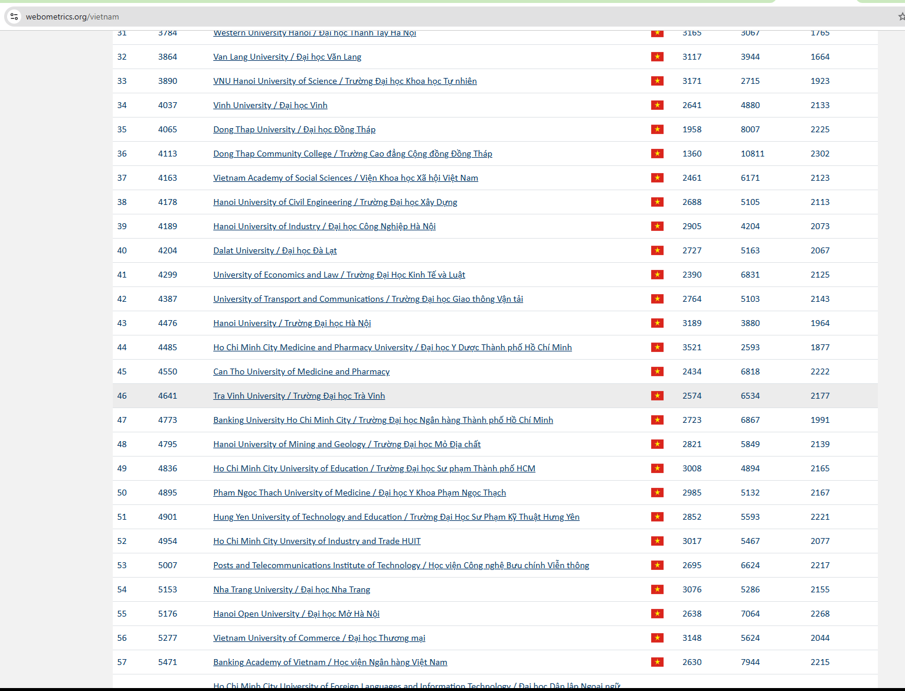
Task: Open Hanoi University / Trường Đại học Hà Nội link
Action: [x=292, y=323]
